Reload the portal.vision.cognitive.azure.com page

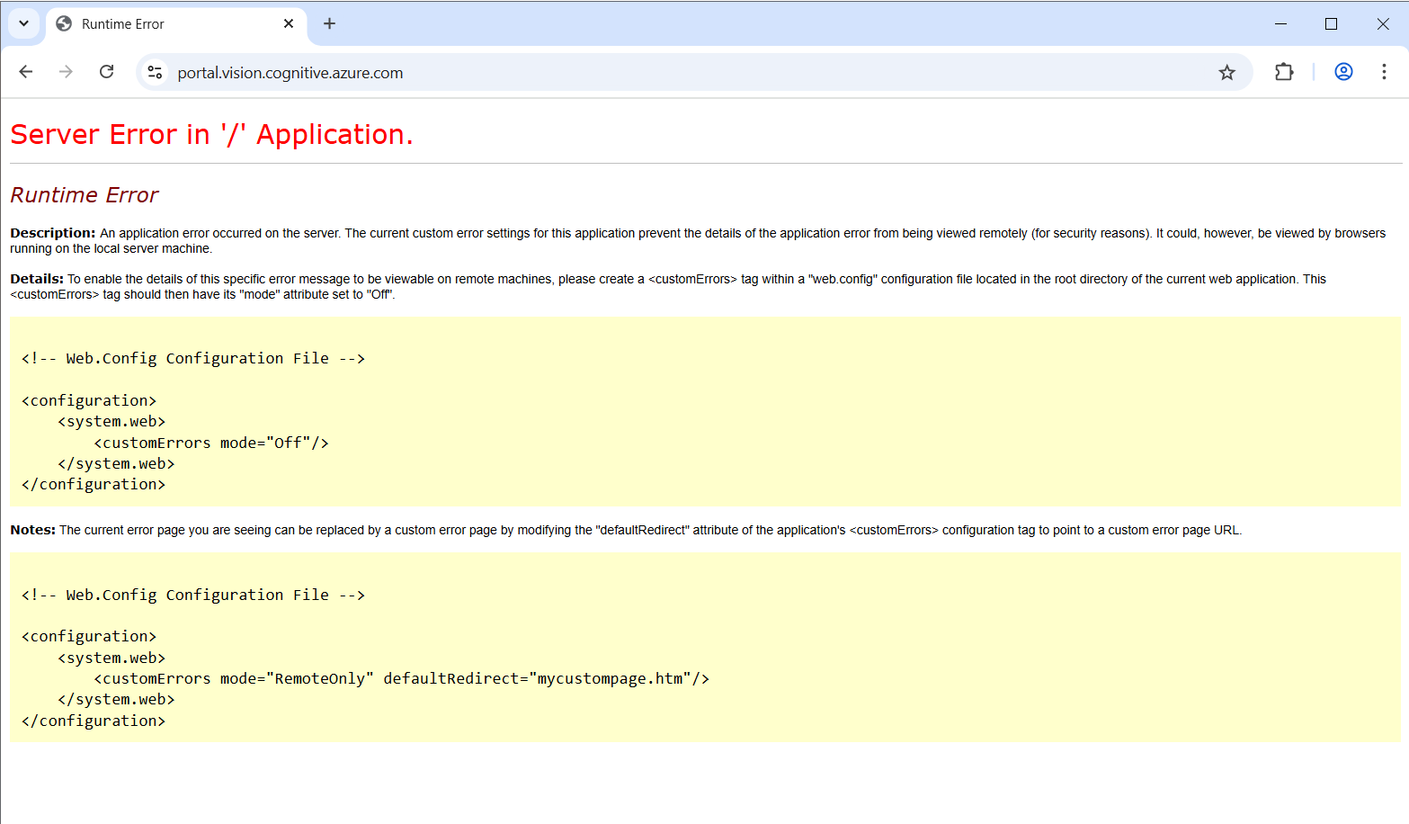(x=106, y=72)
